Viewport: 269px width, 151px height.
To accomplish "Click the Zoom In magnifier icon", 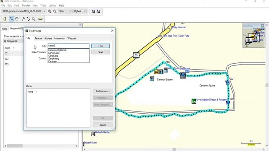I will click(50, 11).
